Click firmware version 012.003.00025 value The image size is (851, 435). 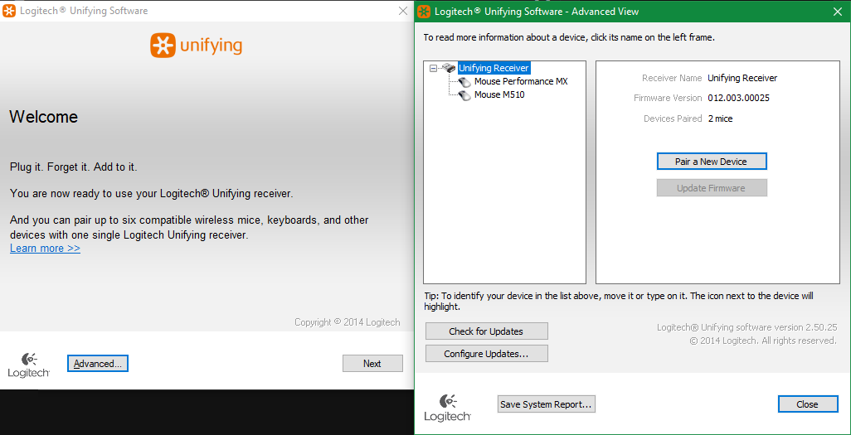(739, 98)
